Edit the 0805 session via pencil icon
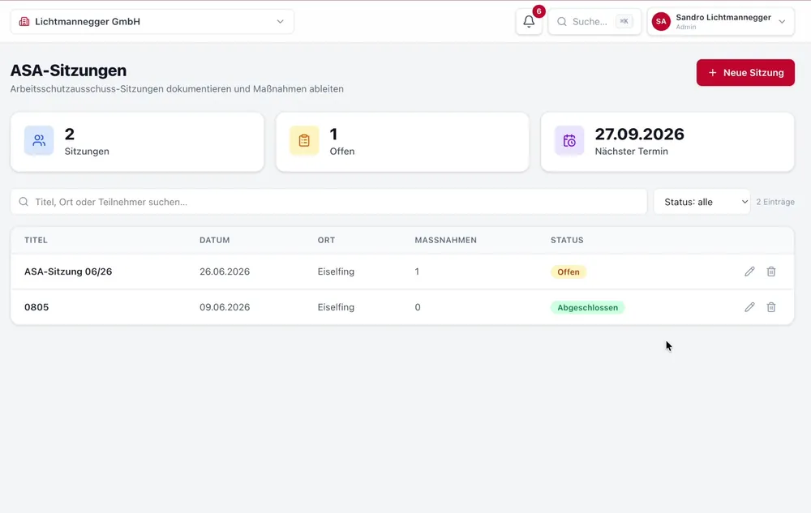The image size is (811, 513). click(749, 307)
